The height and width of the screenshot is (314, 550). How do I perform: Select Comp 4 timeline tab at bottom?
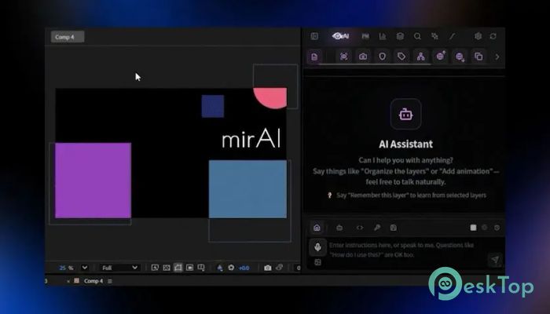pyautogui.click(x=93, y=281)
